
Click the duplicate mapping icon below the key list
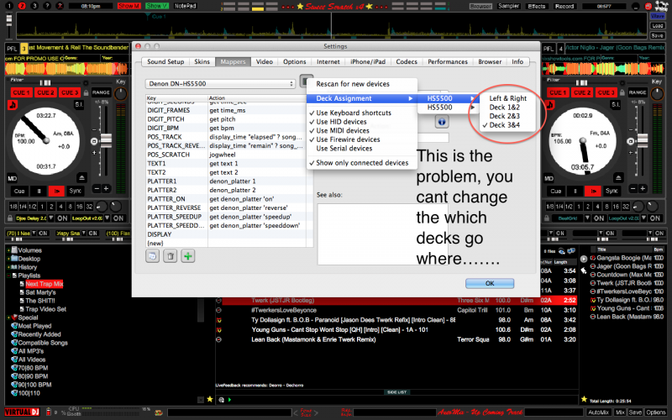[153, 256]
